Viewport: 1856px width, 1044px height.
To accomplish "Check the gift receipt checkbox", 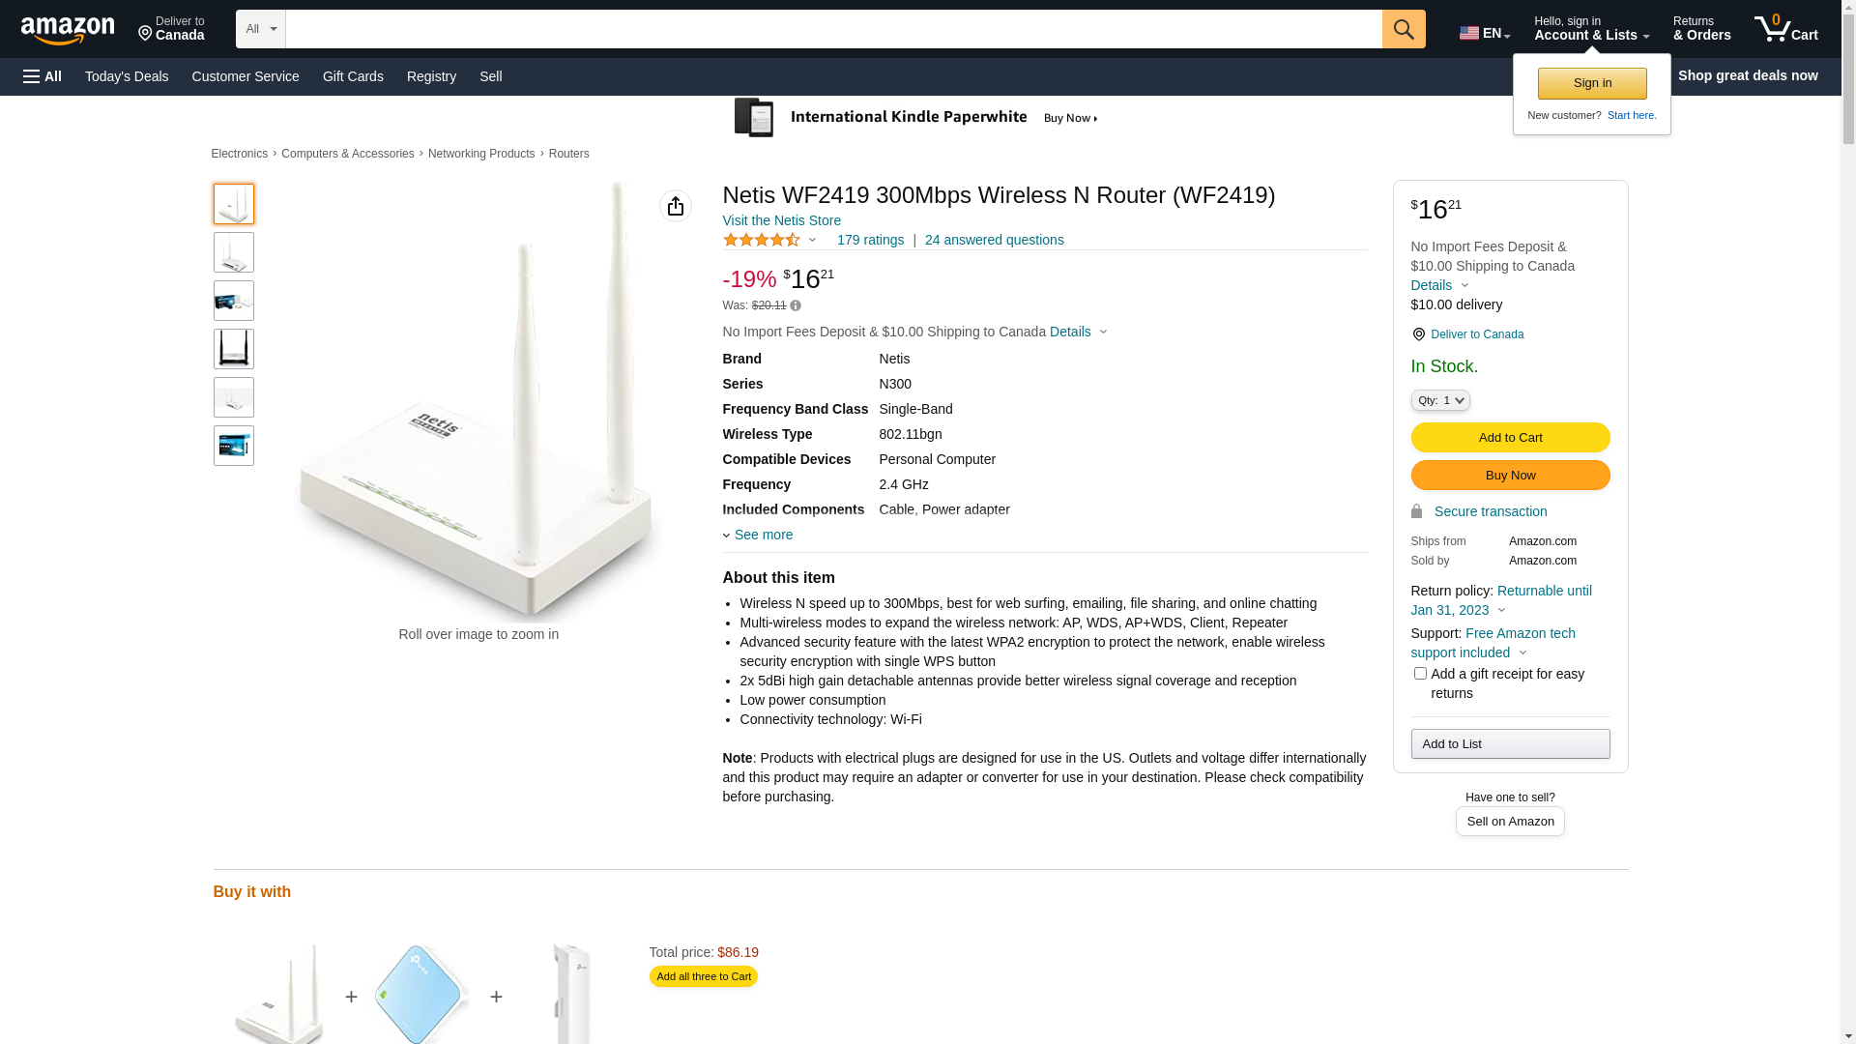I will (1420, 674).
